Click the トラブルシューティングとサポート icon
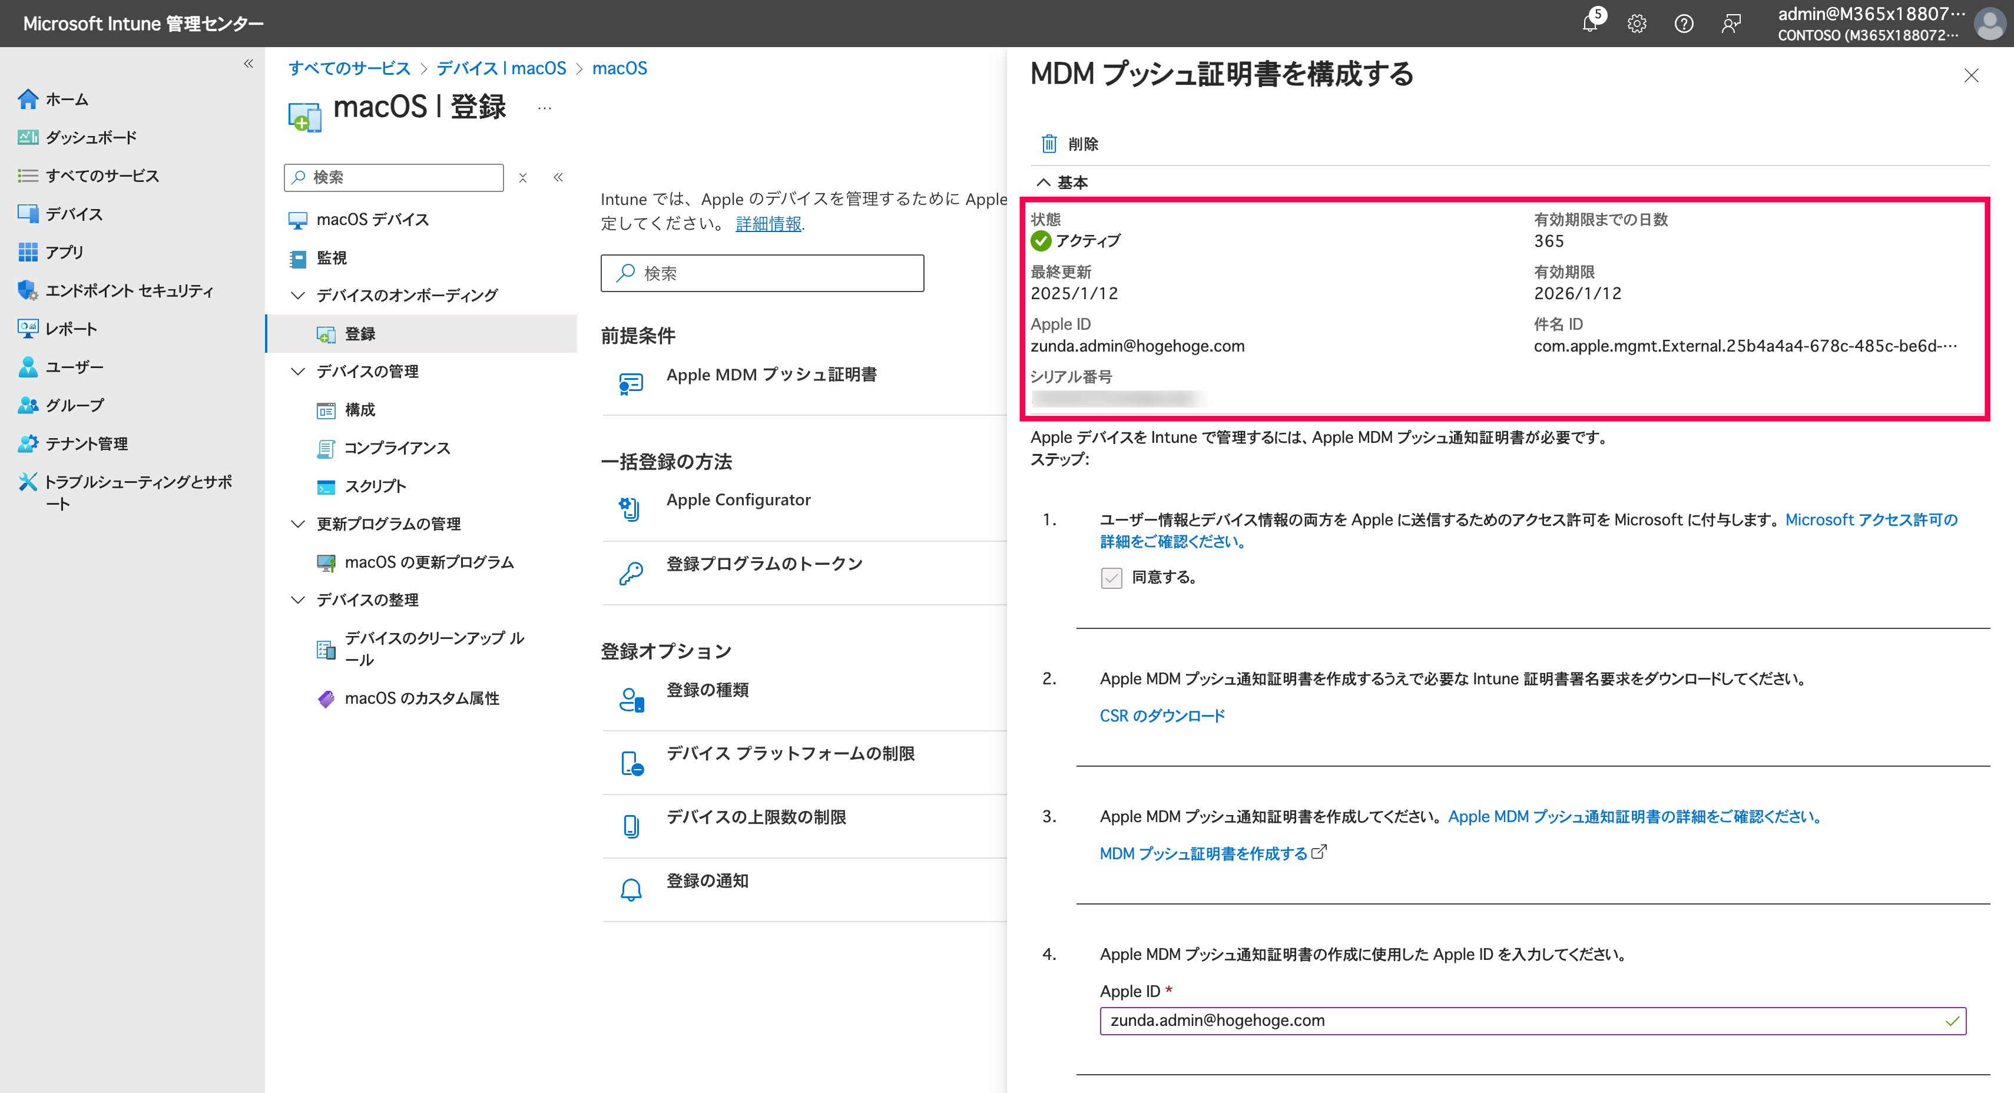This screenshot has height=1093, width=2014. [x=28, y=482]
